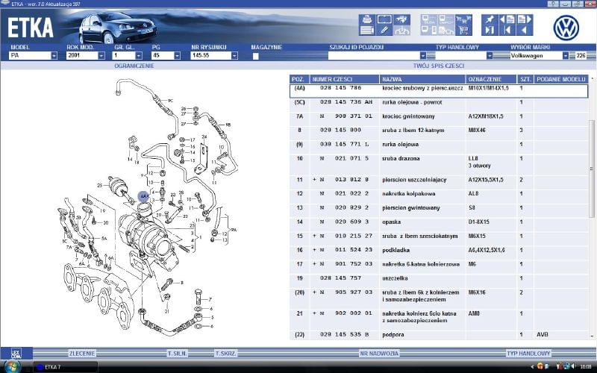597x373 pixels.
Task: Click the POZ. column header
Action: coord(300,79)
